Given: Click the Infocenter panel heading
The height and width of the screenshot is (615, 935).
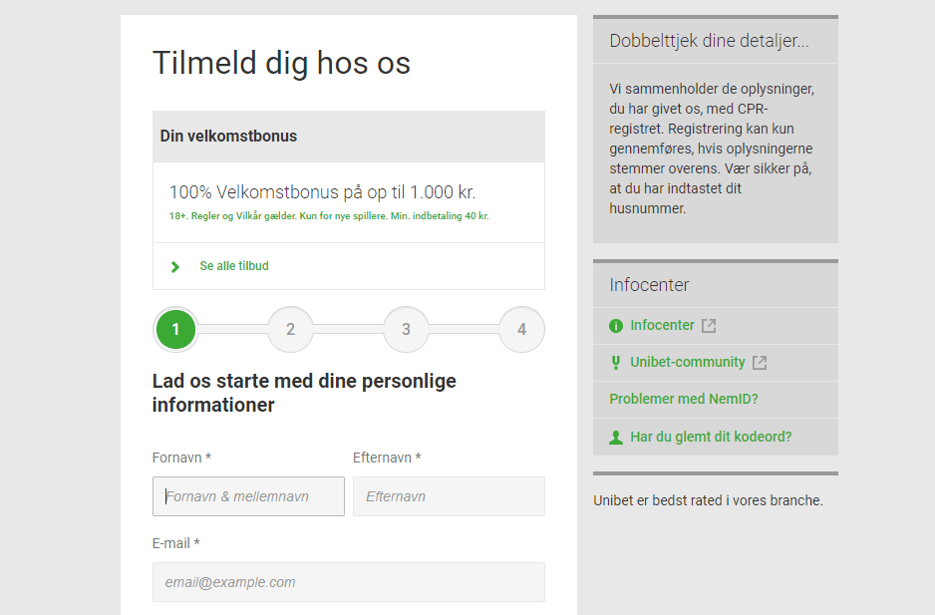Looking at the screenshot, I should pos(649,284).
